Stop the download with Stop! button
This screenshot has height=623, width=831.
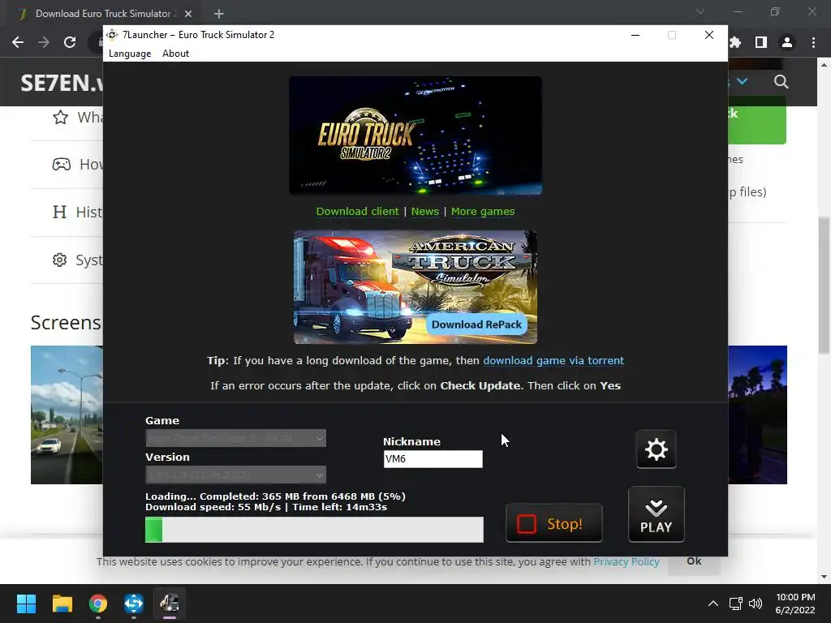[553, 523]
